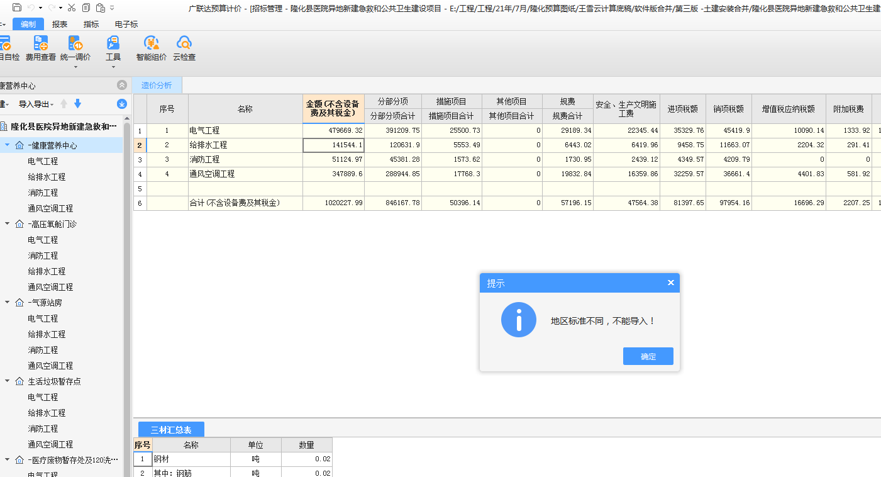Open the Undo history dropdown arrow
This screenshot has width=881, height=477.
coord(40,8)
